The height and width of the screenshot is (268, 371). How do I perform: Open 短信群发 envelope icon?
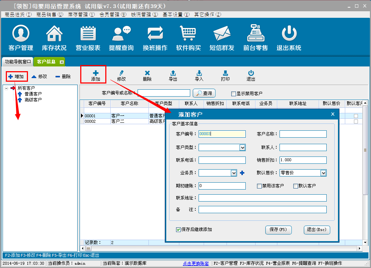(222, 38)
